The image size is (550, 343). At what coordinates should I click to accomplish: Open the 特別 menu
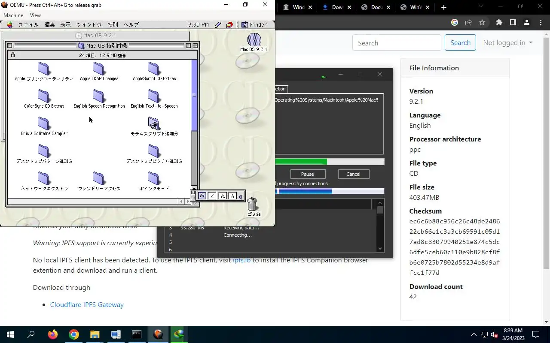113,25
